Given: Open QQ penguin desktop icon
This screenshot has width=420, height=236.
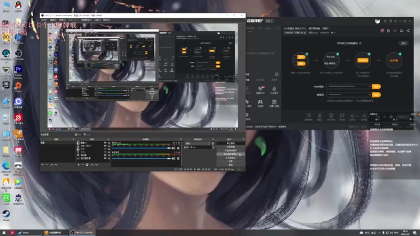Looking at the screenshot, I should pyautogui.click(x=18, y=5).
